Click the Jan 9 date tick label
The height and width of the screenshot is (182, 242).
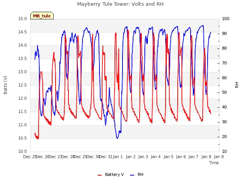[219, 157]
